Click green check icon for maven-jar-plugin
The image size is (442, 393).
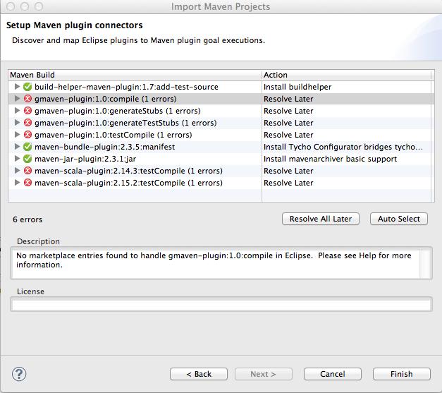click(27, 159)
